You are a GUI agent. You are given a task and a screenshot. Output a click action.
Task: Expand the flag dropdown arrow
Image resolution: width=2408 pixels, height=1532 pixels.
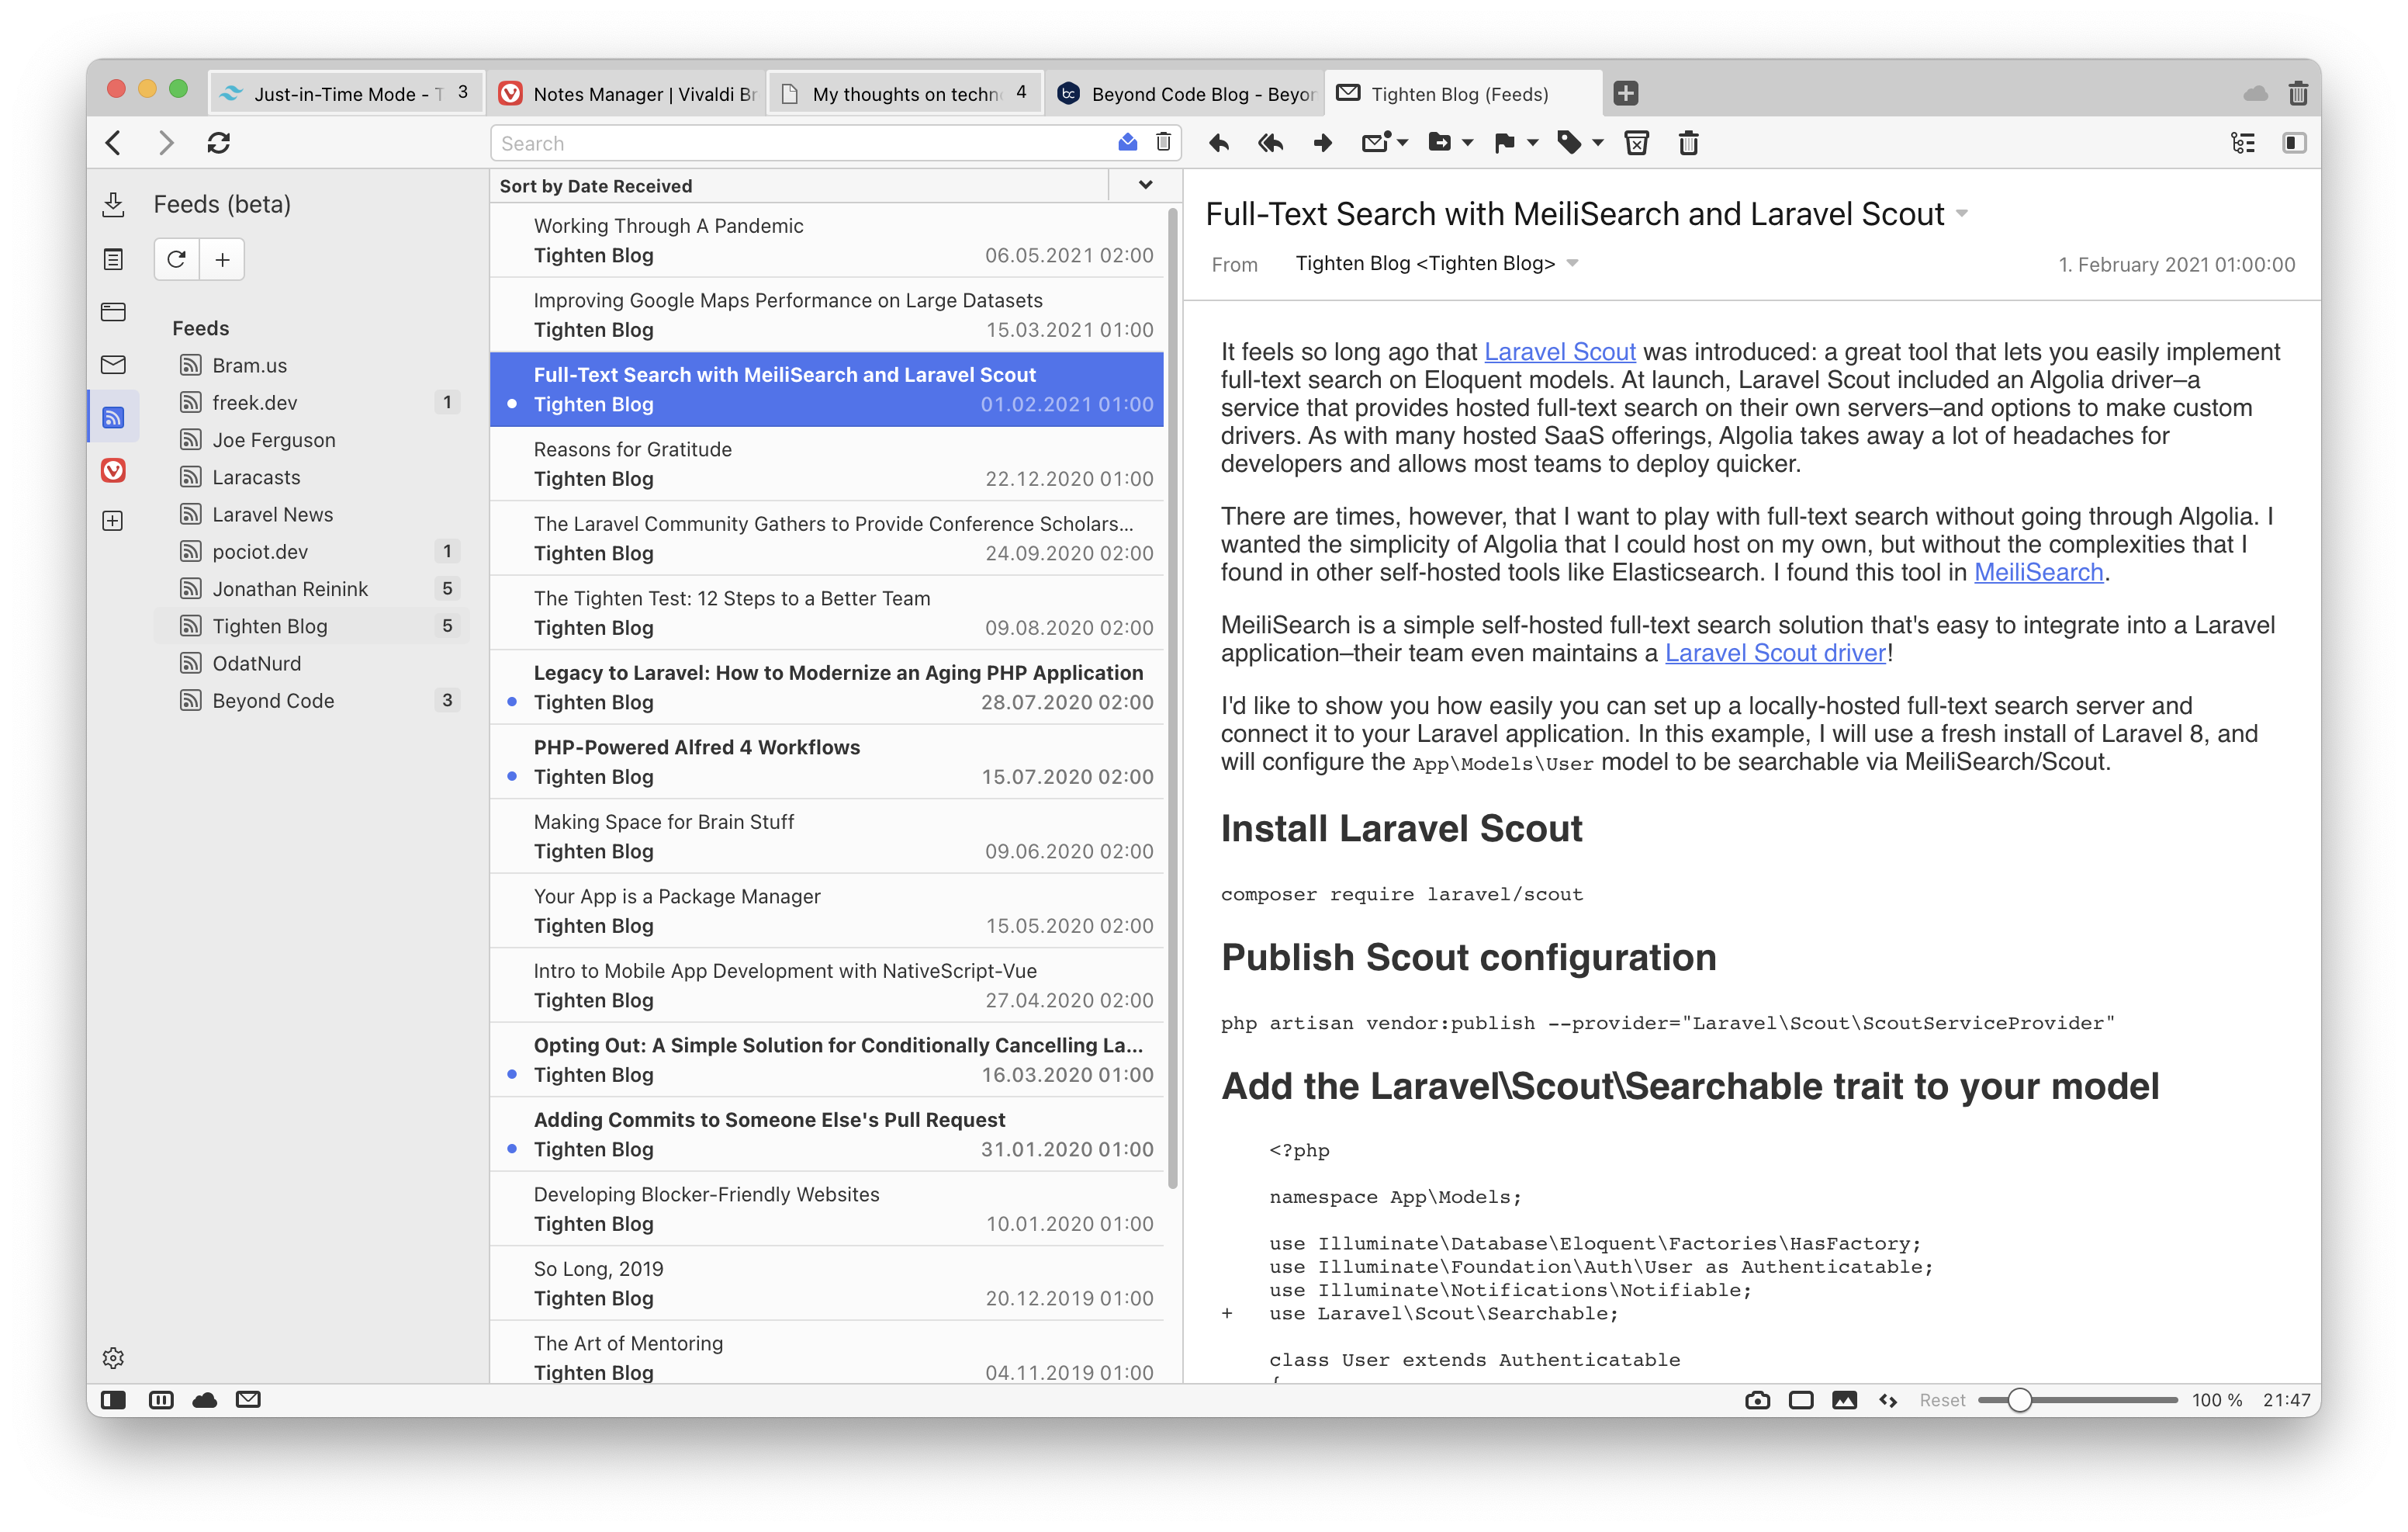click(1532, 143)
